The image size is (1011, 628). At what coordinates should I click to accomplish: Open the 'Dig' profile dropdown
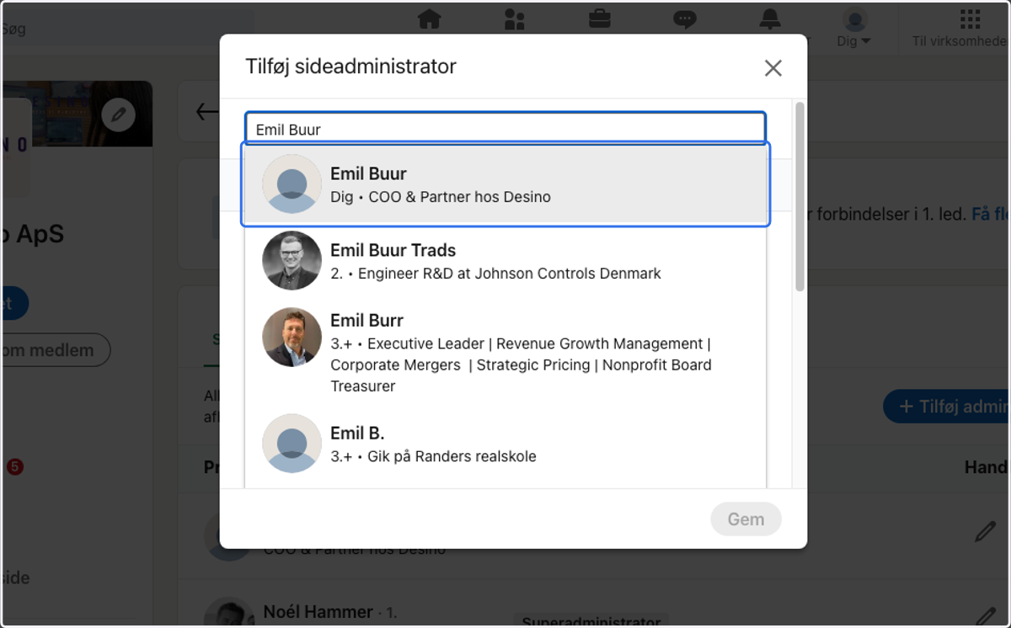854,28
